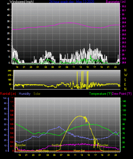Click the "0.1" rainfall axis value
Screen dimensions: 133x159
click(x=12, y=146)
